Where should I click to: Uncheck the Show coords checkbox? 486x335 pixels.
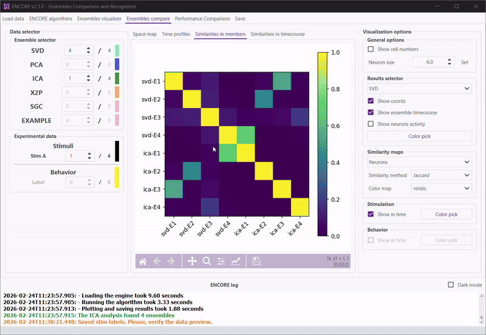click(371, 101)
